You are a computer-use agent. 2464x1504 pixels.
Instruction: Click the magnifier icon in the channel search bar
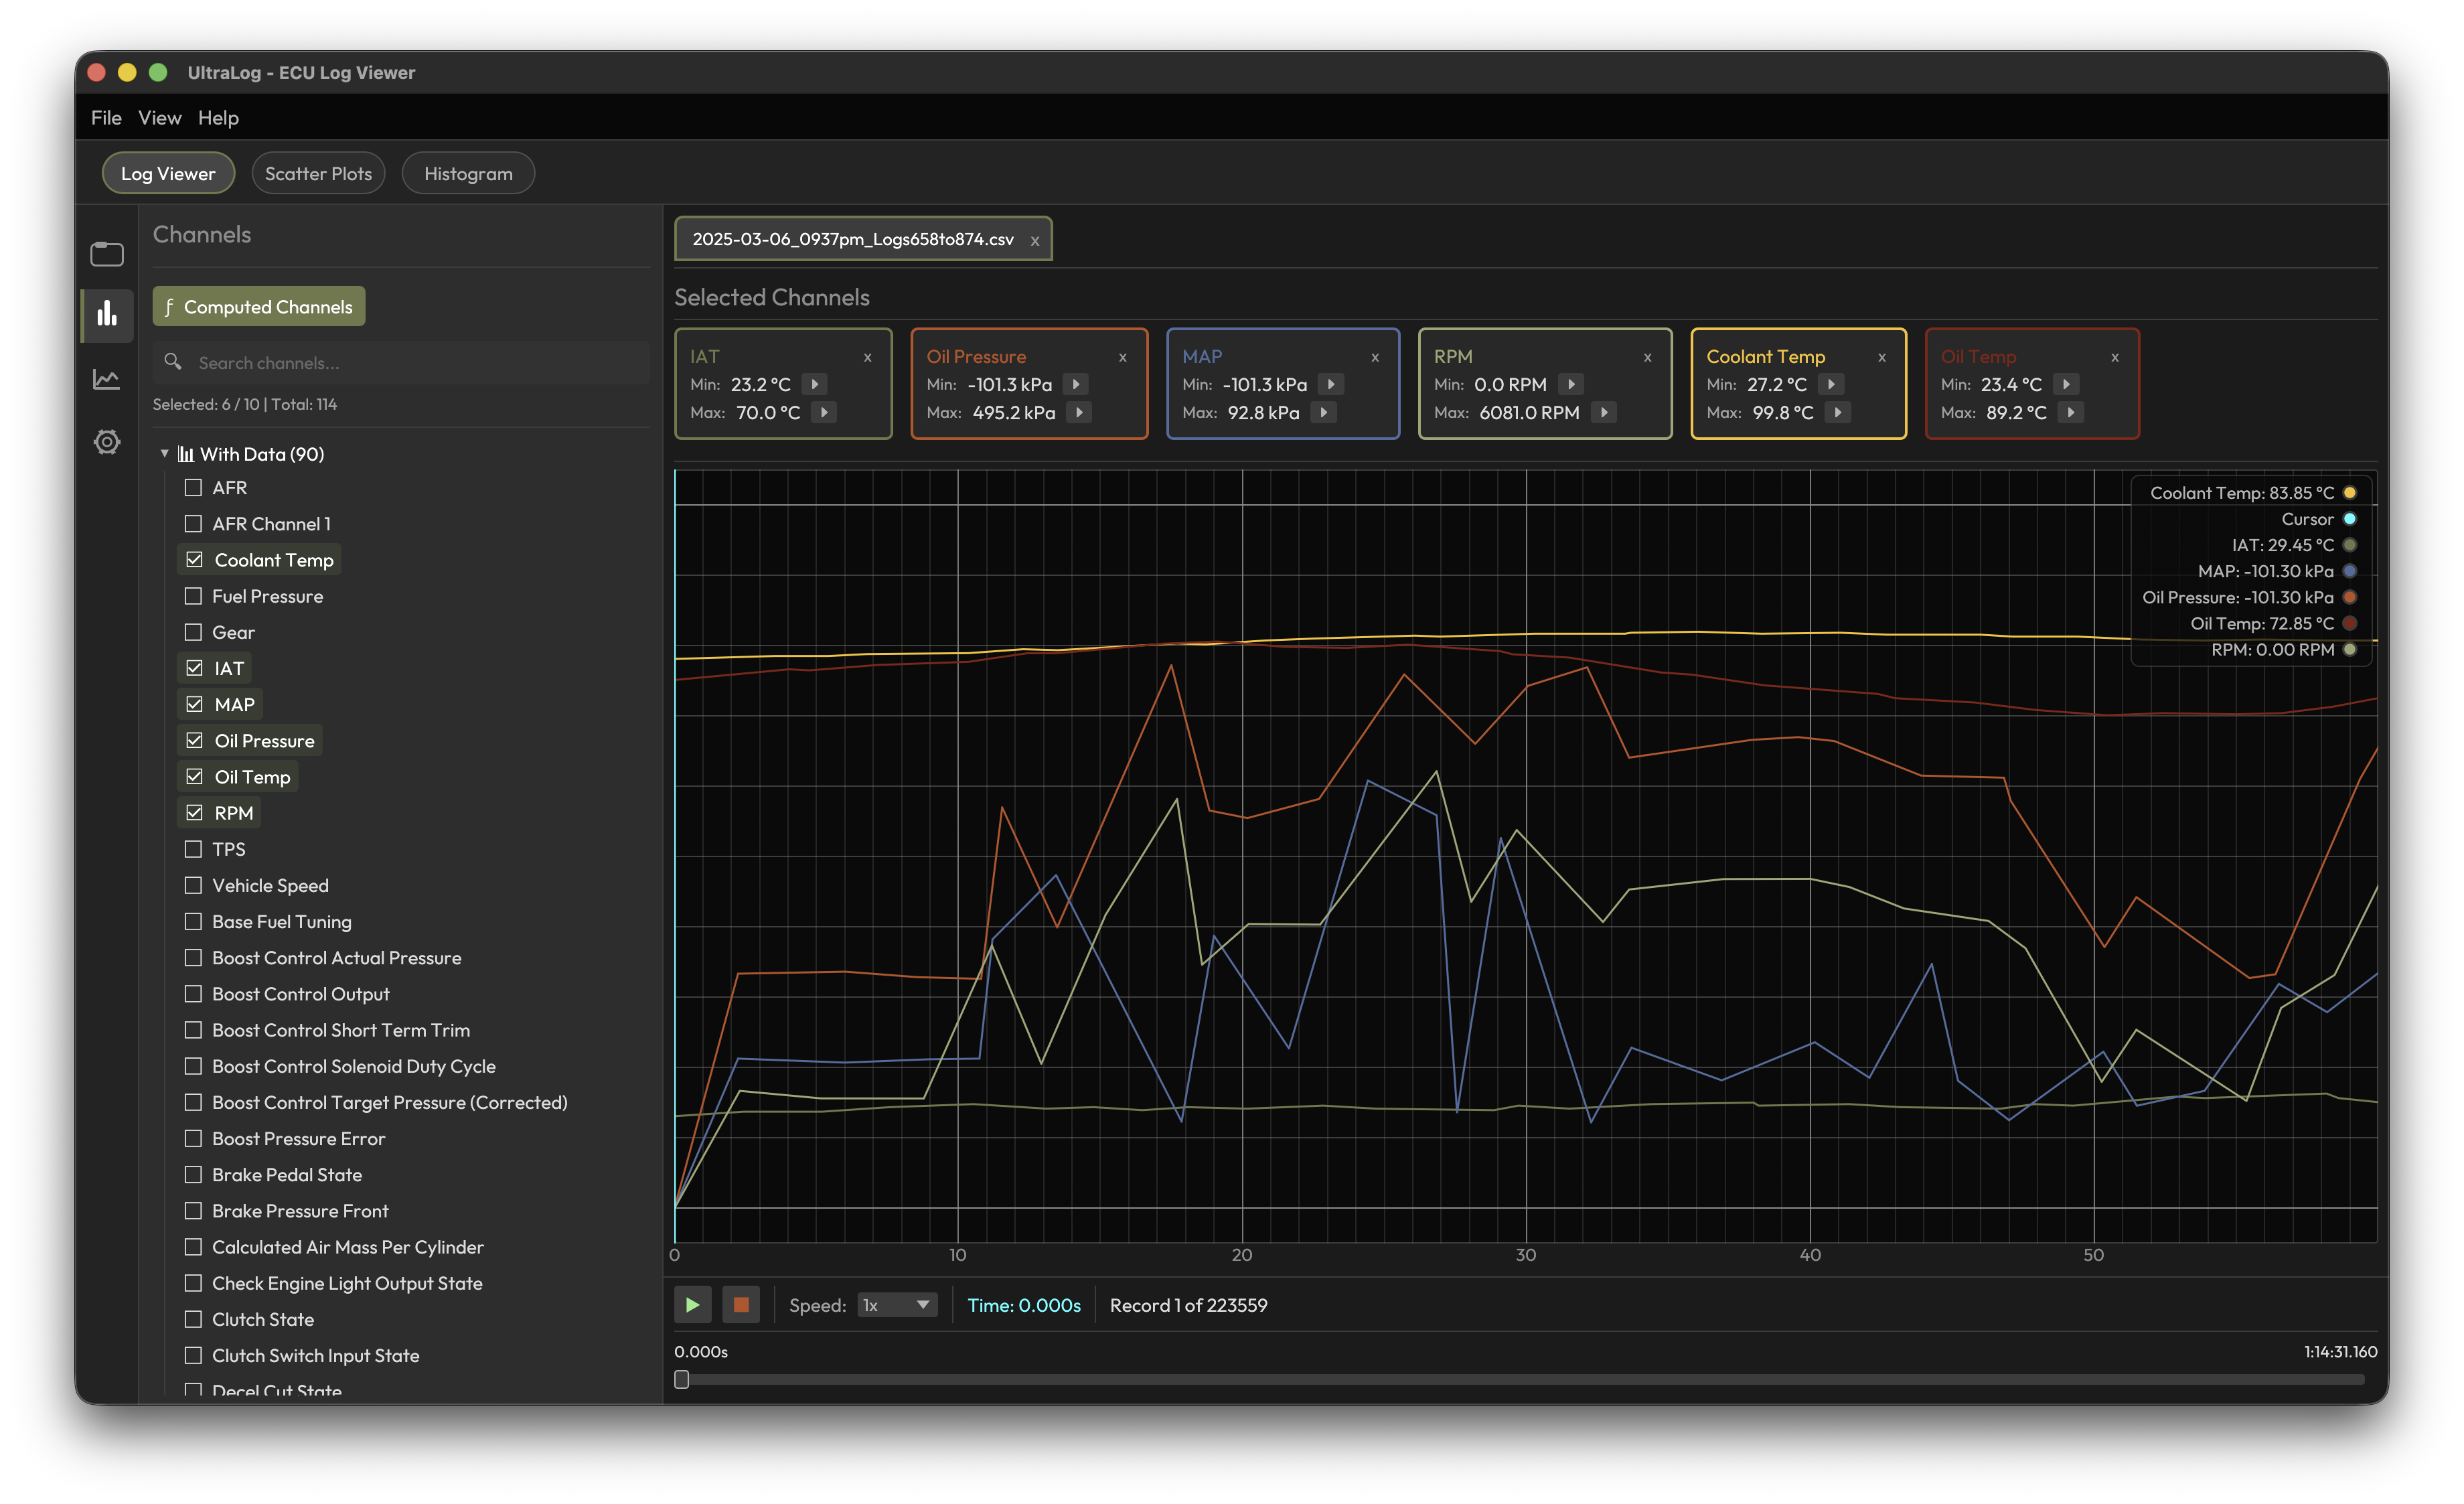tap(173, 362)
